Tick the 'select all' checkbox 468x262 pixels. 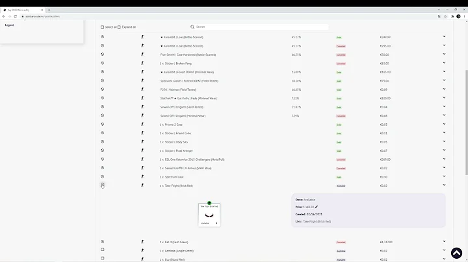coord(103,27)
